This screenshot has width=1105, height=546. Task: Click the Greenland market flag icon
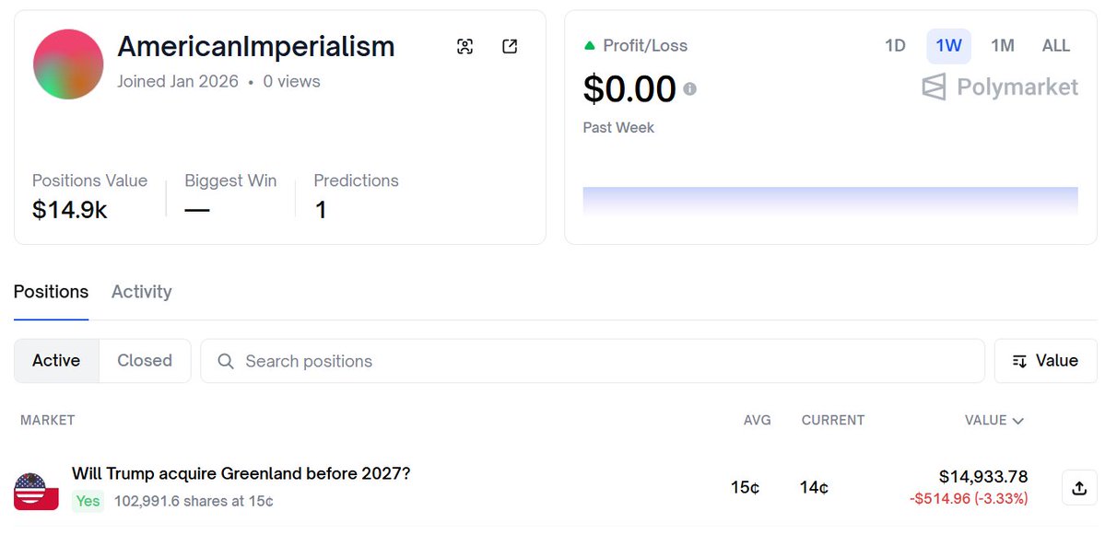click(x=37, y=492)
